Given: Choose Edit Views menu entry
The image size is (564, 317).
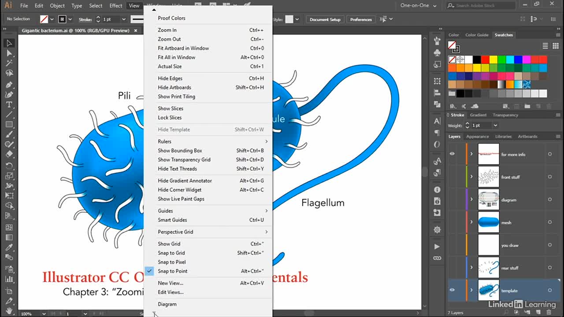Looking at the screenshot, I should 208,292.
